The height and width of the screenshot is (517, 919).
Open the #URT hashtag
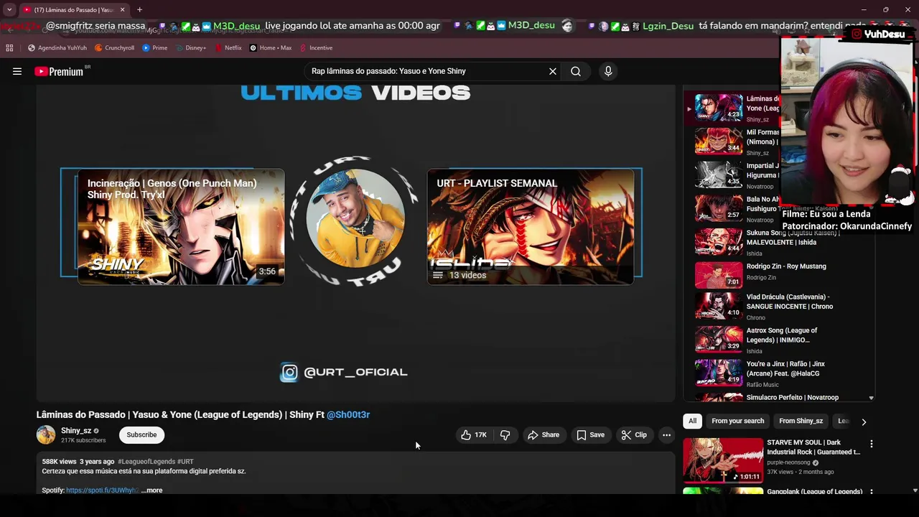pyautogui.click(x=185, y=462)
